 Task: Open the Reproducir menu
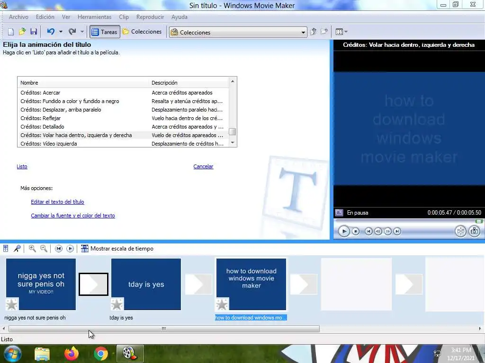(150, 17)
